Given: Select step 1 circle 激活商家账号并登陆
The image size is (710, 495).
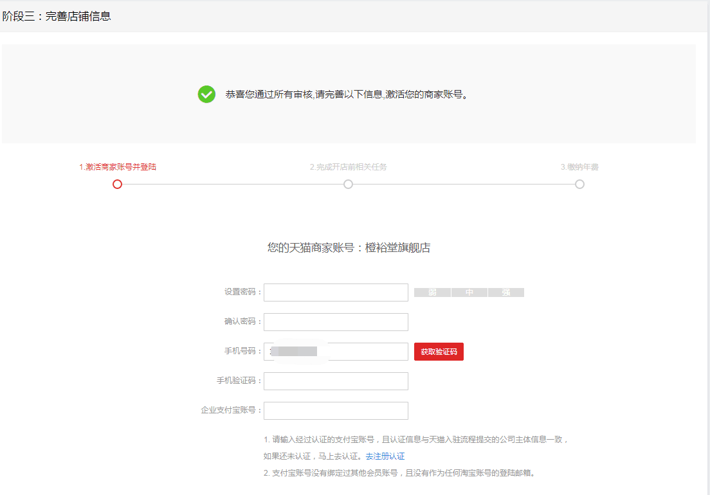Looking at the screenshot, I should pyautogui.click(x=117, y=184).
